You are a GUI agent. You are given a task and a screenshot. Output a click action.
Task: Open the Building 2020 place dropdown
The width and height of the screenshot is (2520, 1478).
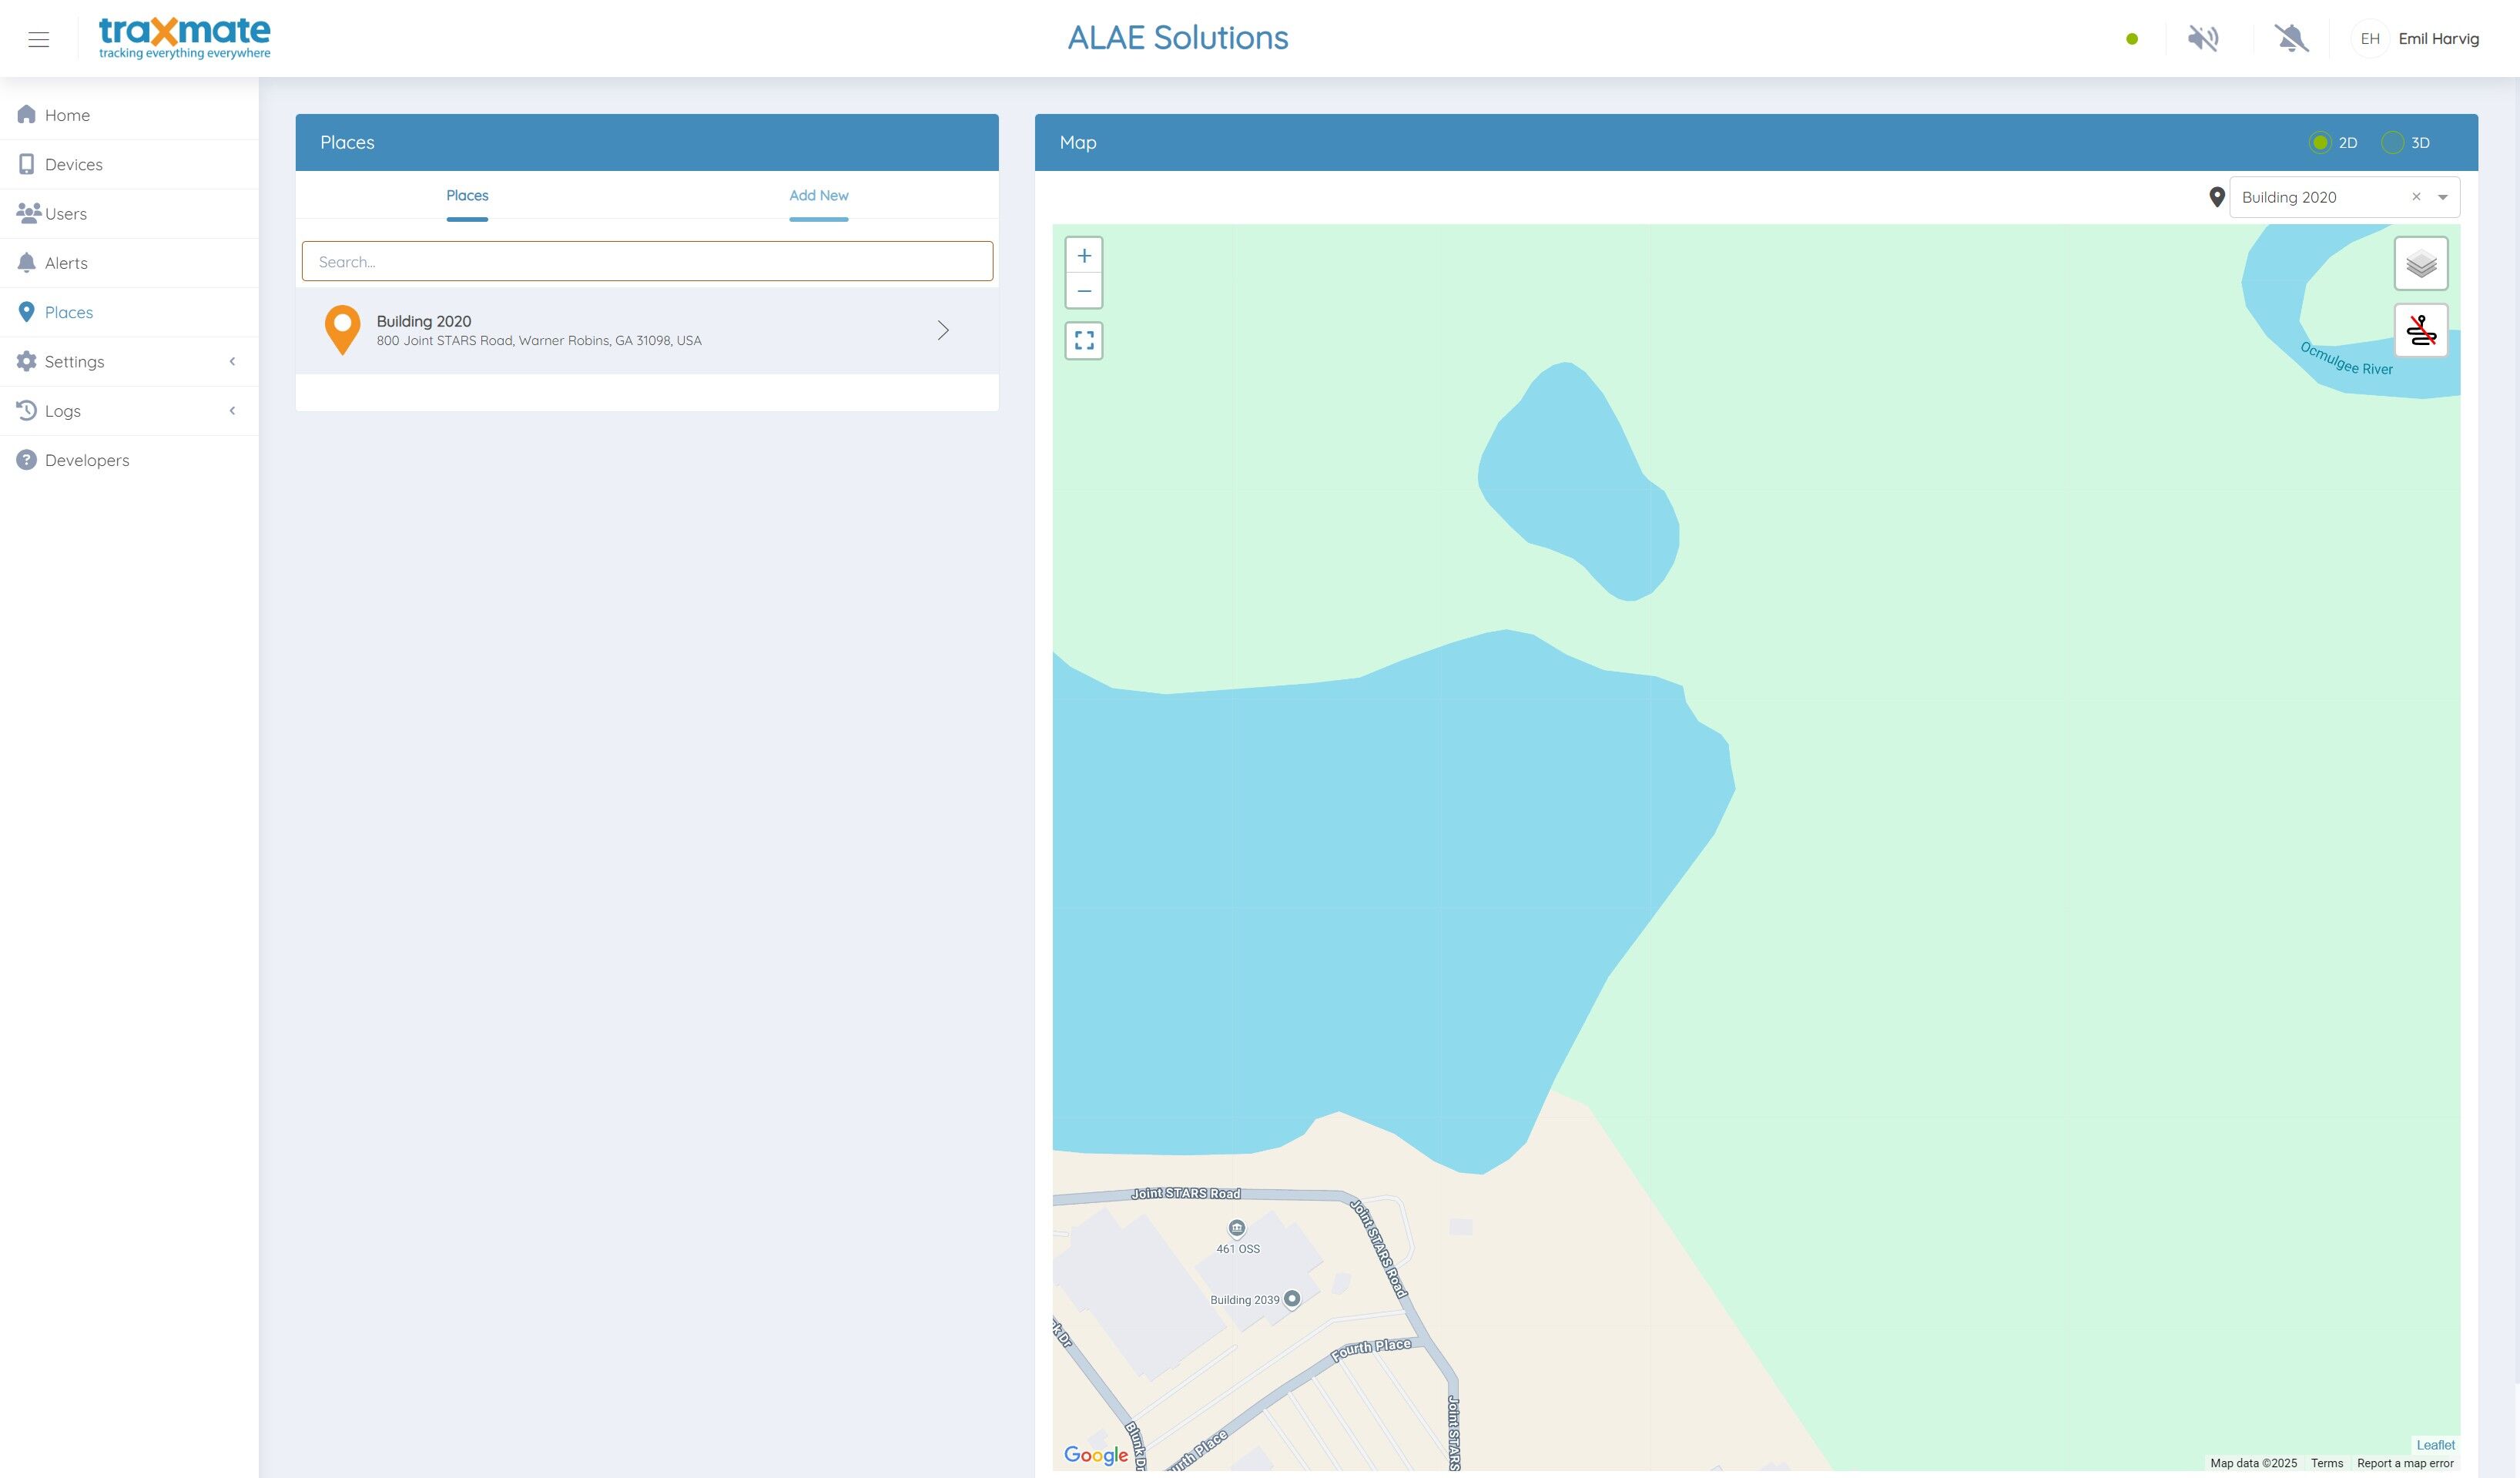[2443, 197]
